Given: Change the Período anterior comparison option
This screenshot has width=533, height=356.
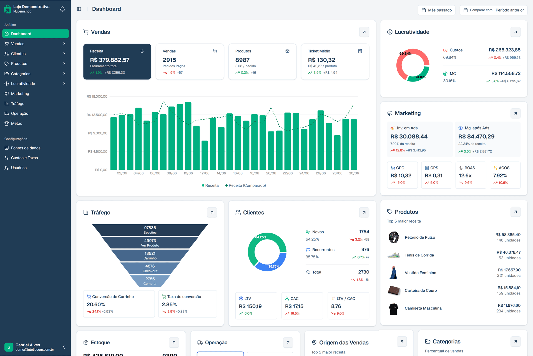Looking at the screenshot, I should (510, 10).
